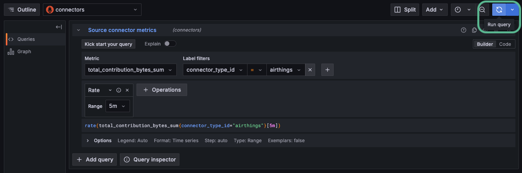Toggle the Explain switch

pos(170,44)
